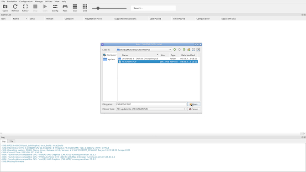Open the Manage menu
Image resolution: width=306 pixels, height=172 pixels.
tap(39, 1)
